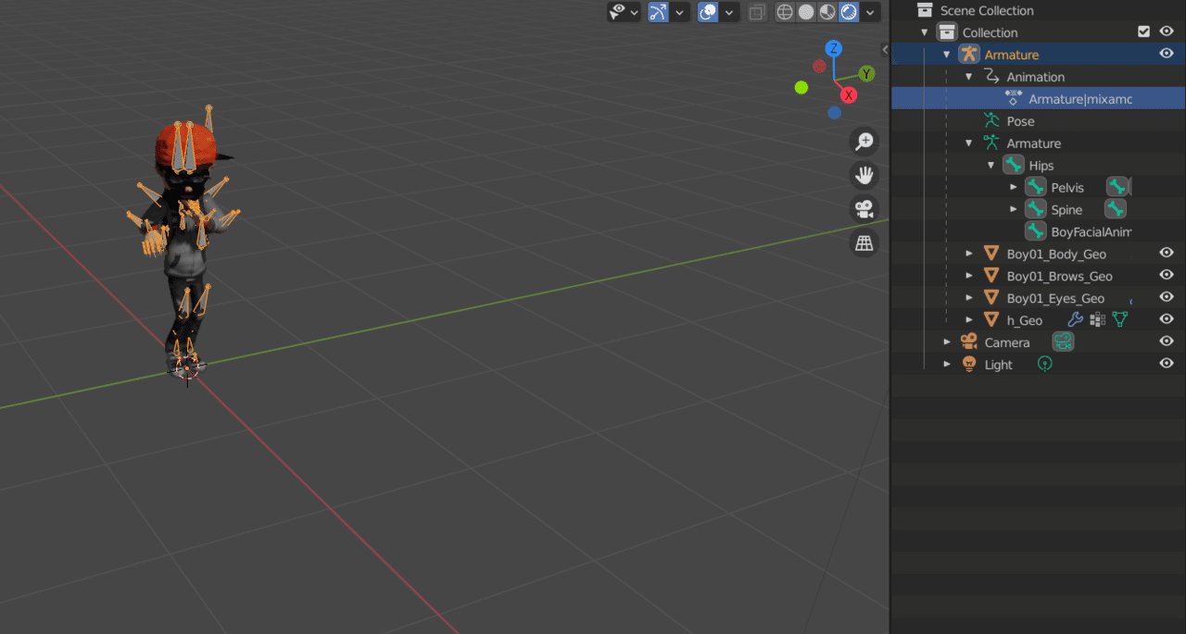The image size is (1186, 634).
Task: Click the Z axis on navigation gizmo
Action: [x=834, y=48]
